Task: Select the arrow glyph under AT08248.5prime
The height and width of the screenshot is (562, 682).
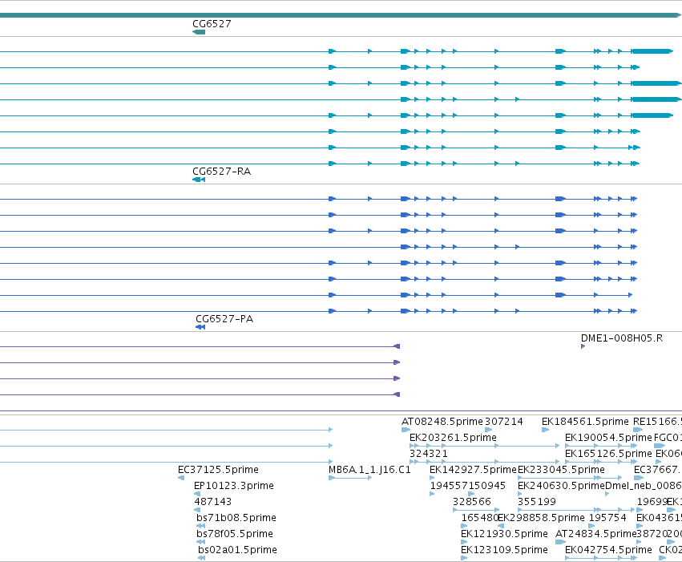Action: [406, 430]
